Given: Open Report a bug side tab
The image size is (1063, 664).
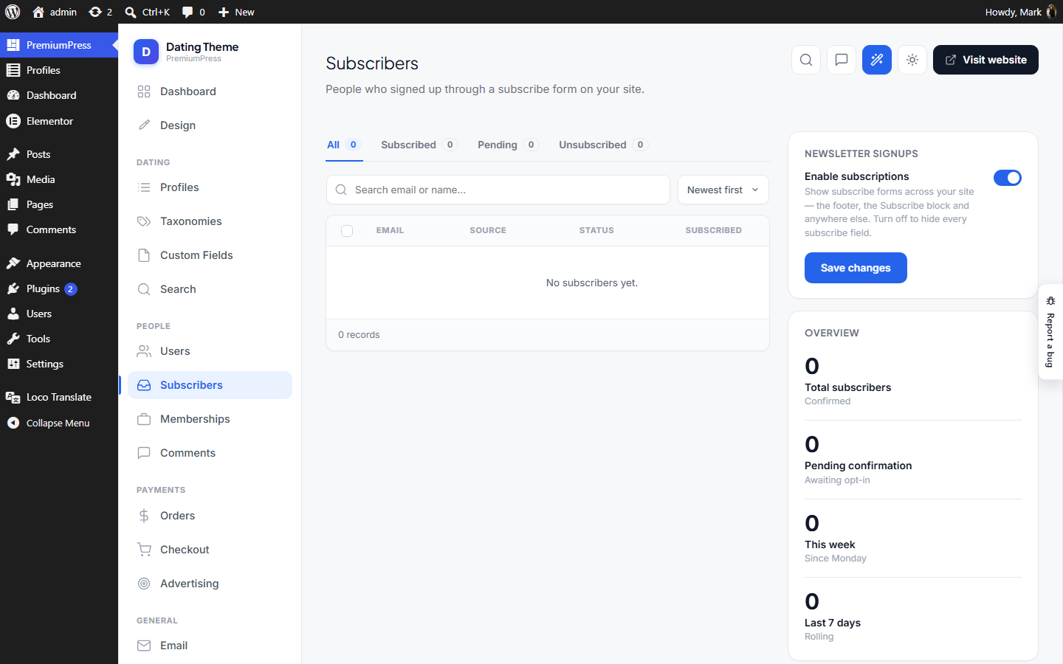Looking at the screenshot, I should click(x=1050, y=332).
